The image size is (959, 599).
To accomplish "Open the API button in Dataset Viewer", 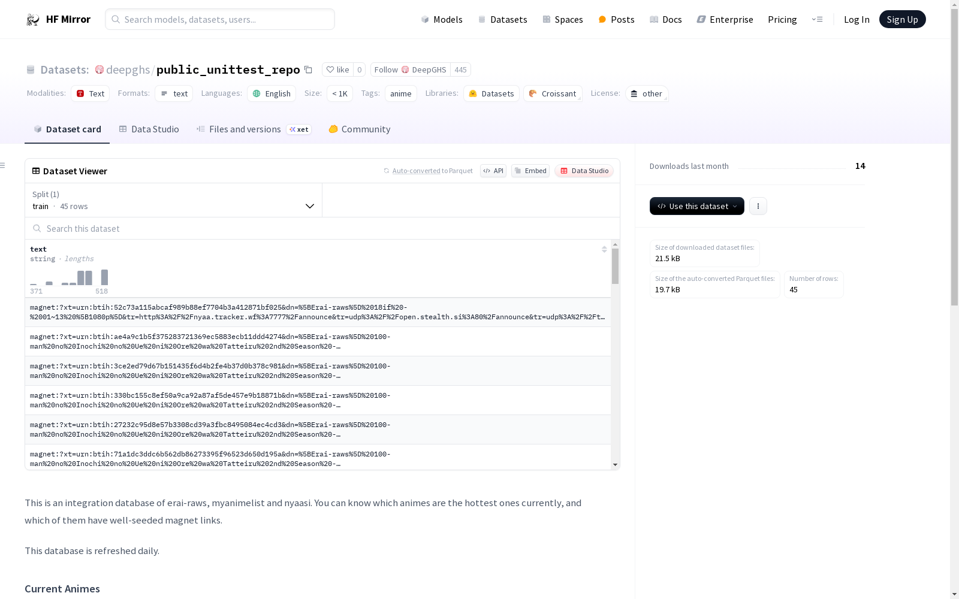I will 493,171.
